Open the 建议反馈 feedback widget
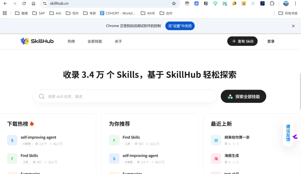301x174 pixels. (288, 133)
